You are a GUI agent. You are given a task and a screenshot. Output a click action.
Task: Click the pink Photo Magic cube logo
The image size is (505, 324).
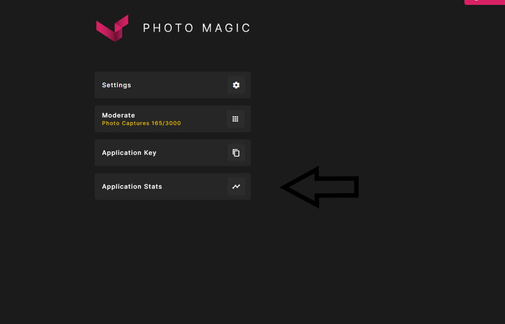point(112,28)
